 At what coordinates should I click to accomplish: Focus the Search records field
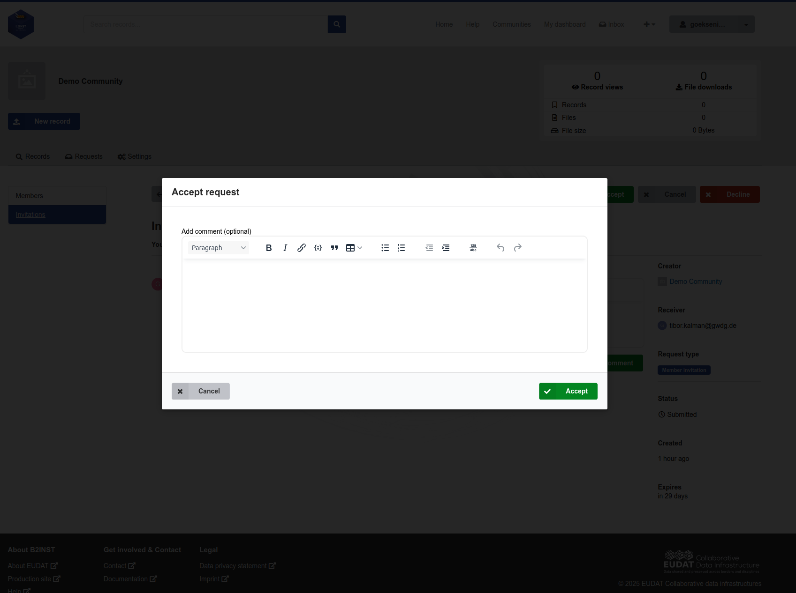point(206,24)
